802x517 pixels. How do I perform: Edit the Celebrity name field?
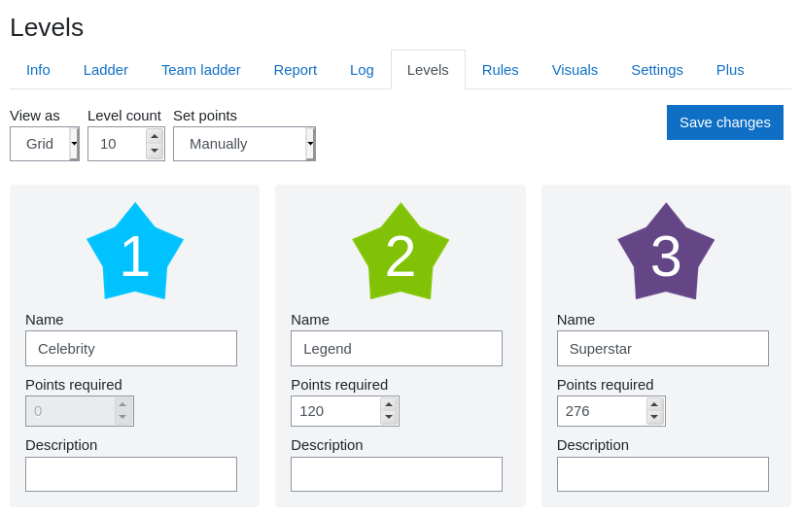(x=131, y=348)
